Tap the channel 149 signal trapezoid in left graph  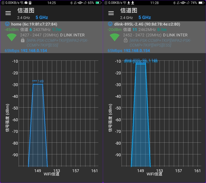click(38, 125)
